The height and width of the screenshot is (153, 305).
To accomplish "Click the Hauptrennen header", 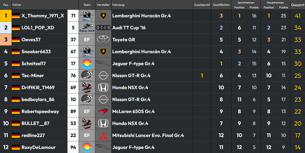I will pyautogui.click(x=275, y=3).
